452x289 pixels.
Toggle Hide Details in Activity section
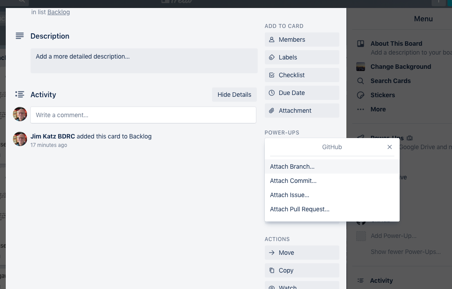234,95
